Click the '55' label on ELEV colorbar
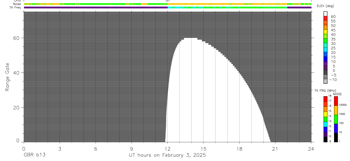 tap(333, 21)
